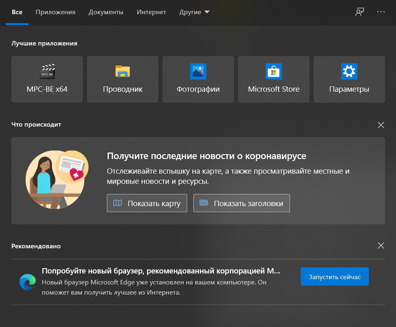Switch to the Документы tab
This screenshot has width=396, height=327.
[106, 12]
